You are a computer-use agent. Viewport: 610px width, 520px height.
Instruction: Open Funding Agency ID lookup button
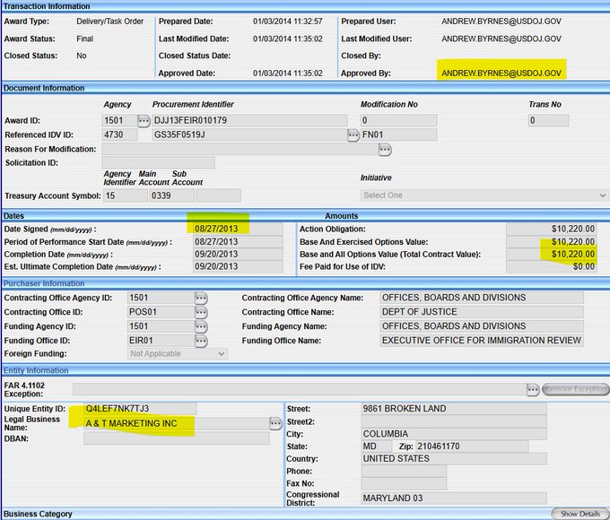201,326
